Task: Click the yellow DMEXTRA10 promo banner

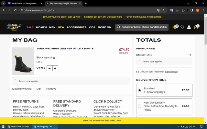Action: (102, 121)
